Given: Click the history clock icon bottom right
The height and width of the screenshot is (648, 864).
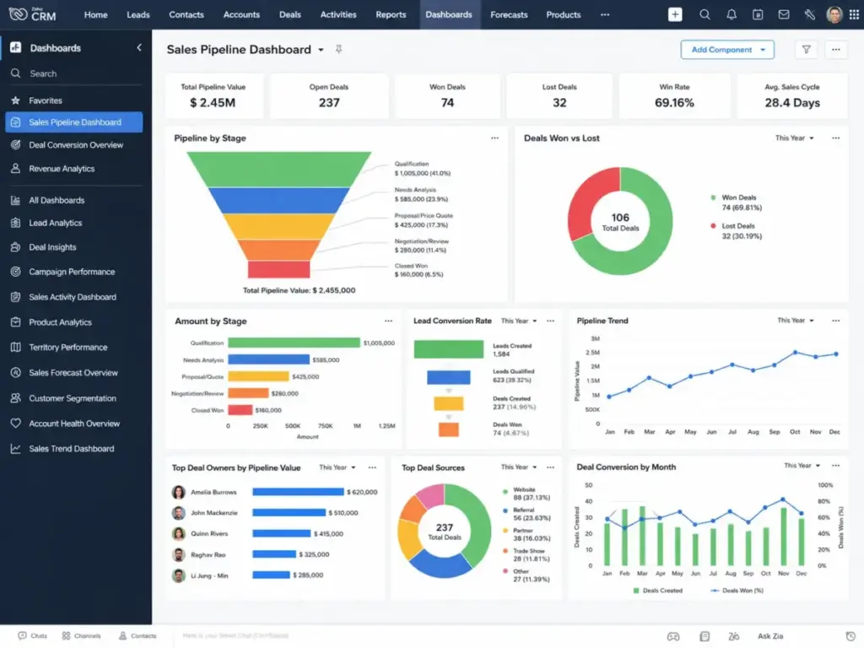Looking at the screenshot, I should [850, 636].
